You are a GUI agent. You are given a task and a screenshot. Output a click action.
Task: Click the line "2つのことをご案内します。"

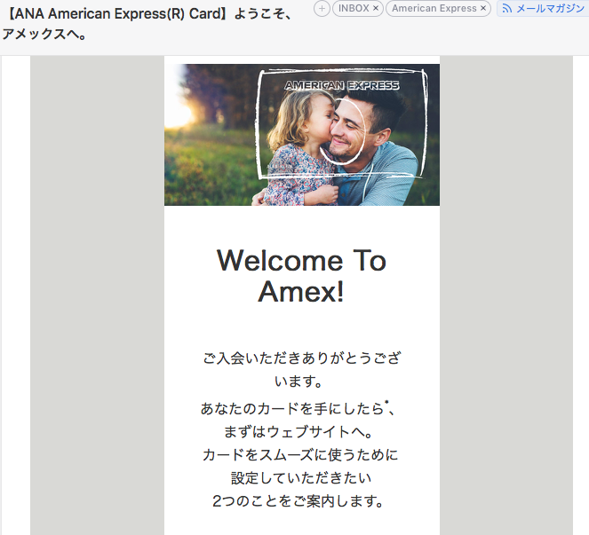(298, 501)
